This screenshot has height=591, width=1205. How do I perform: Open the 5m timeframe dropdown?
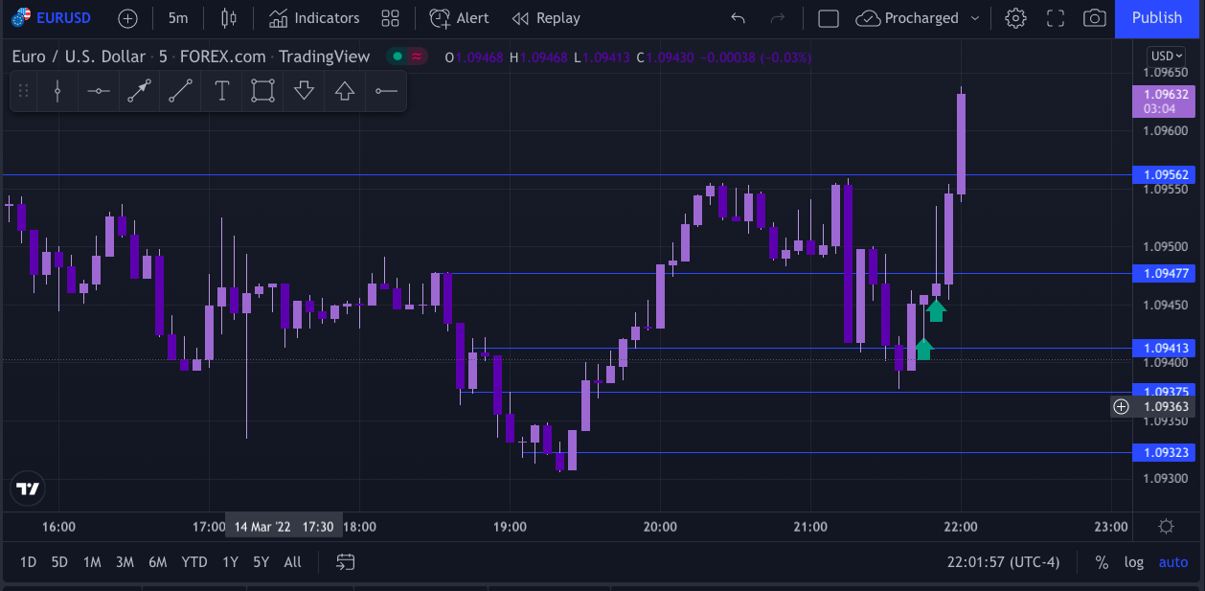coord(178,18)
